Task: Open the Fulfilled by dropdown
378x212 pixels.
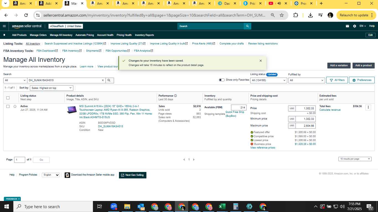Action: click(x=306, y=80)
